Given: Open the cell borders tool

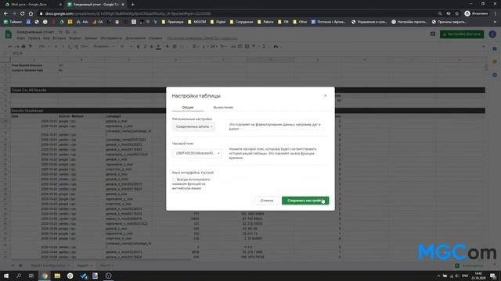Looking at the screenshot, I should pos(175,47).
